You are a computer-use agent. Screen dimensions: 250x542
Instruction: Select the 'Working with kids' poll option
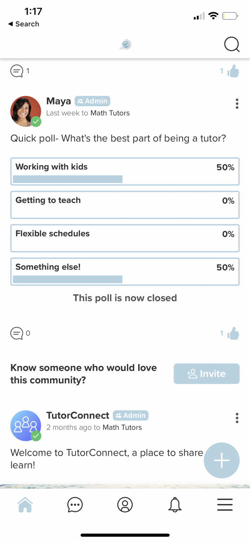(125, 171)
